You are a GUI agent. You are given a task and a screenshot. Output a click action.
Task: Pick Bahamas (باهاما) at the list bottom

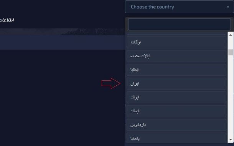coord(176,138)
